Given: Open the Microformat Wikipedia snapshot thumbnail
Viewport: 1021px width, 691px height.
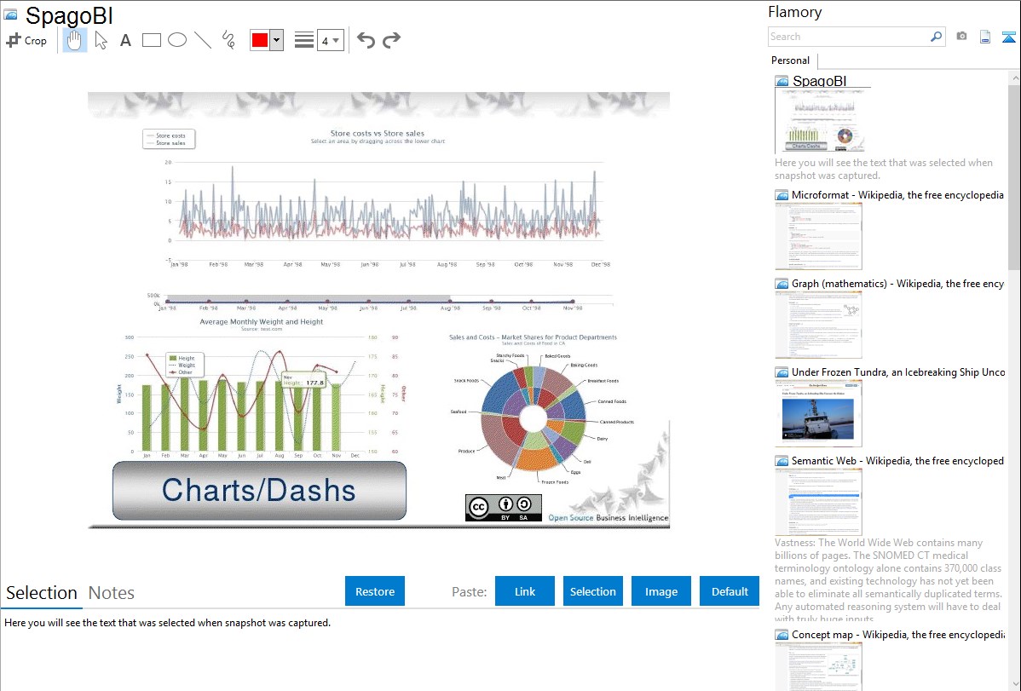Looking at the screenshot, I should coord(818,236).
